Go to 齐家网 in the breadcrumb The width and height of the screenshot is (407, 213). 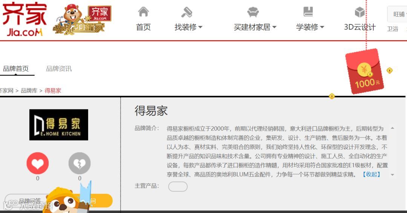tap(6, 91)
